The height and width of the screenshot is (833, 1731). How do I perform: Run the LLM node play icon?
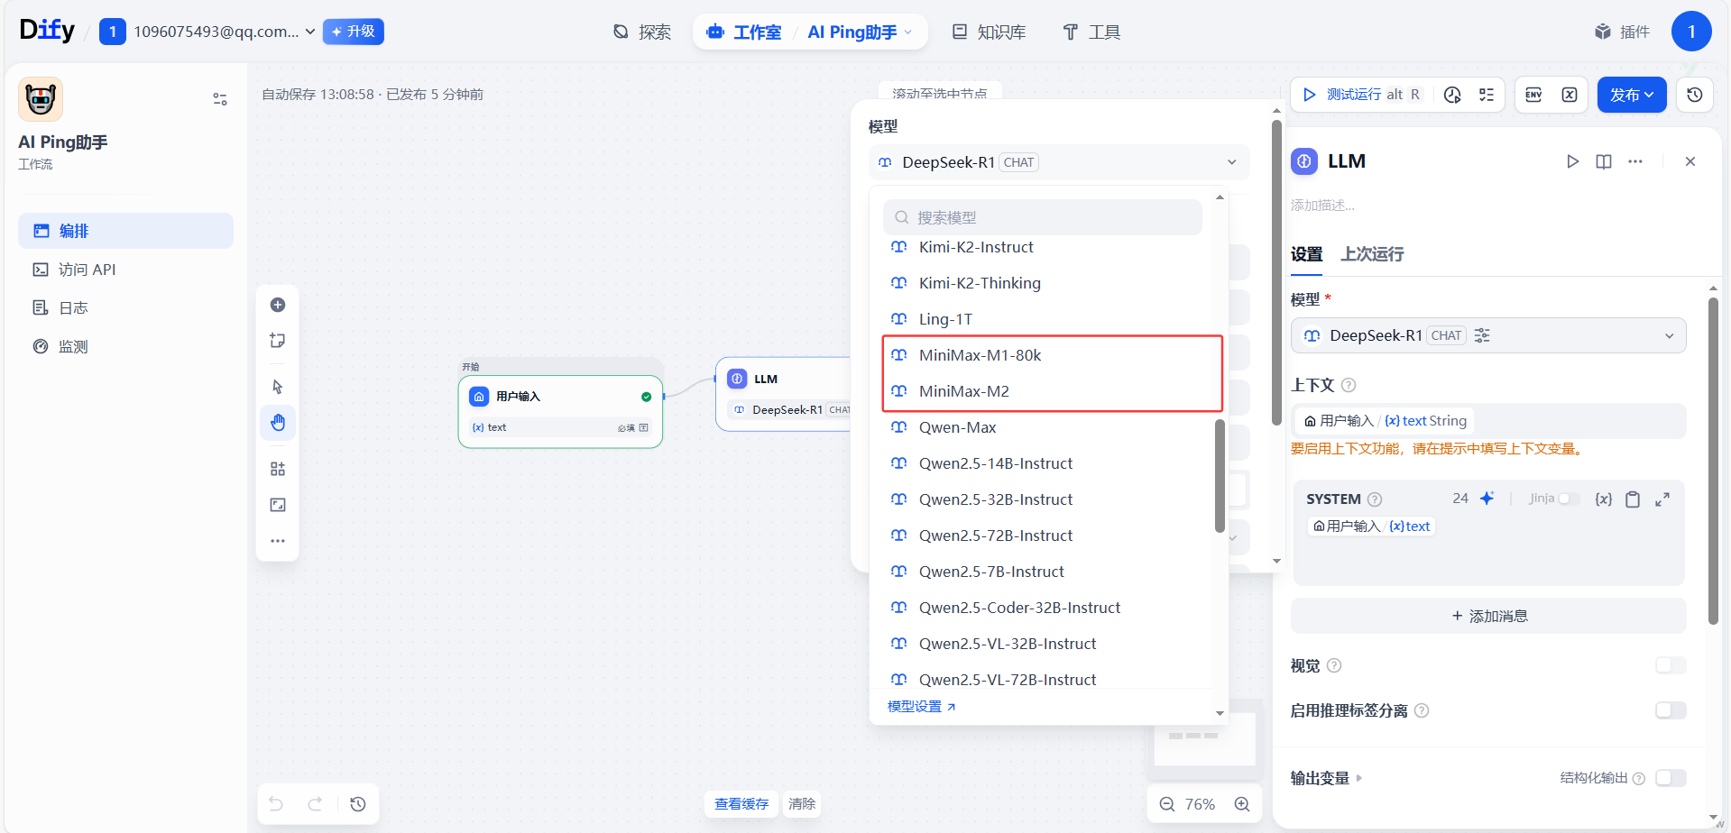(x=1572, y=161)
